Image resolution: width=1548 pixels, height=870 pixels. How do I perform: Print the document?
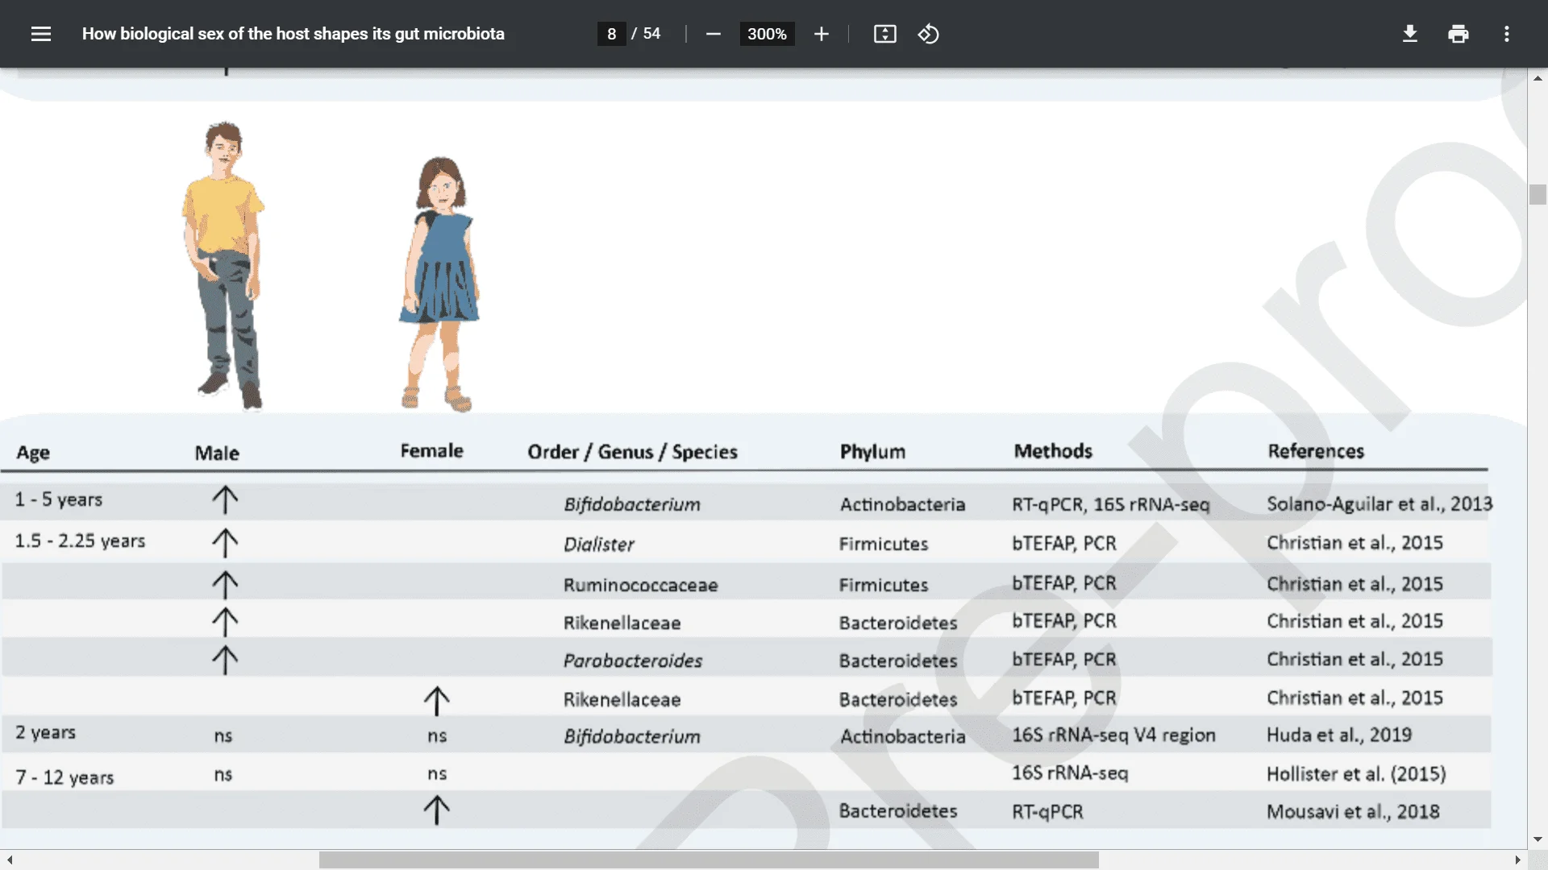(x=1458, y=34)
